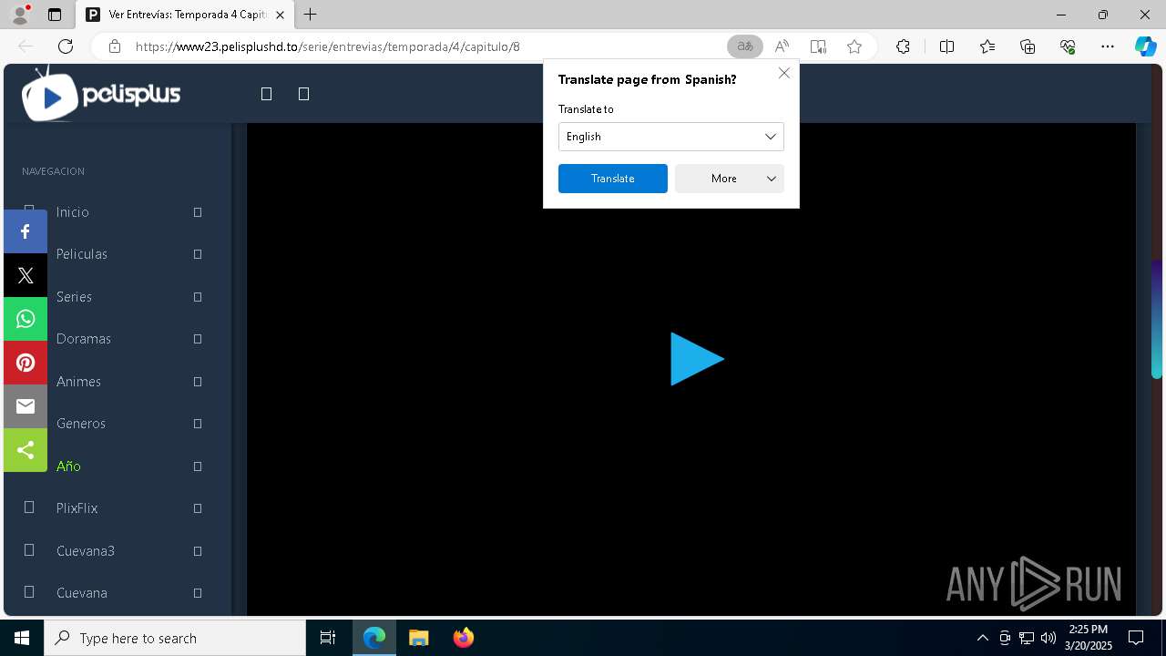Expand the PlixFlix row arrow icon
1166x656 pixels.
tap(198, 508)
